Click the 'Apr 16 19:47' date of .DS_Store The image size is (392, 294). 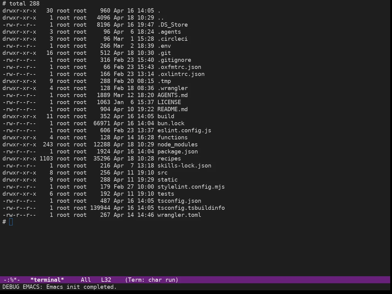coord(134,25)
